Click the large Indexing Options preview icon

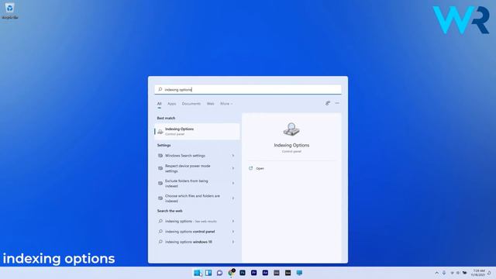(x=291, y=129)
